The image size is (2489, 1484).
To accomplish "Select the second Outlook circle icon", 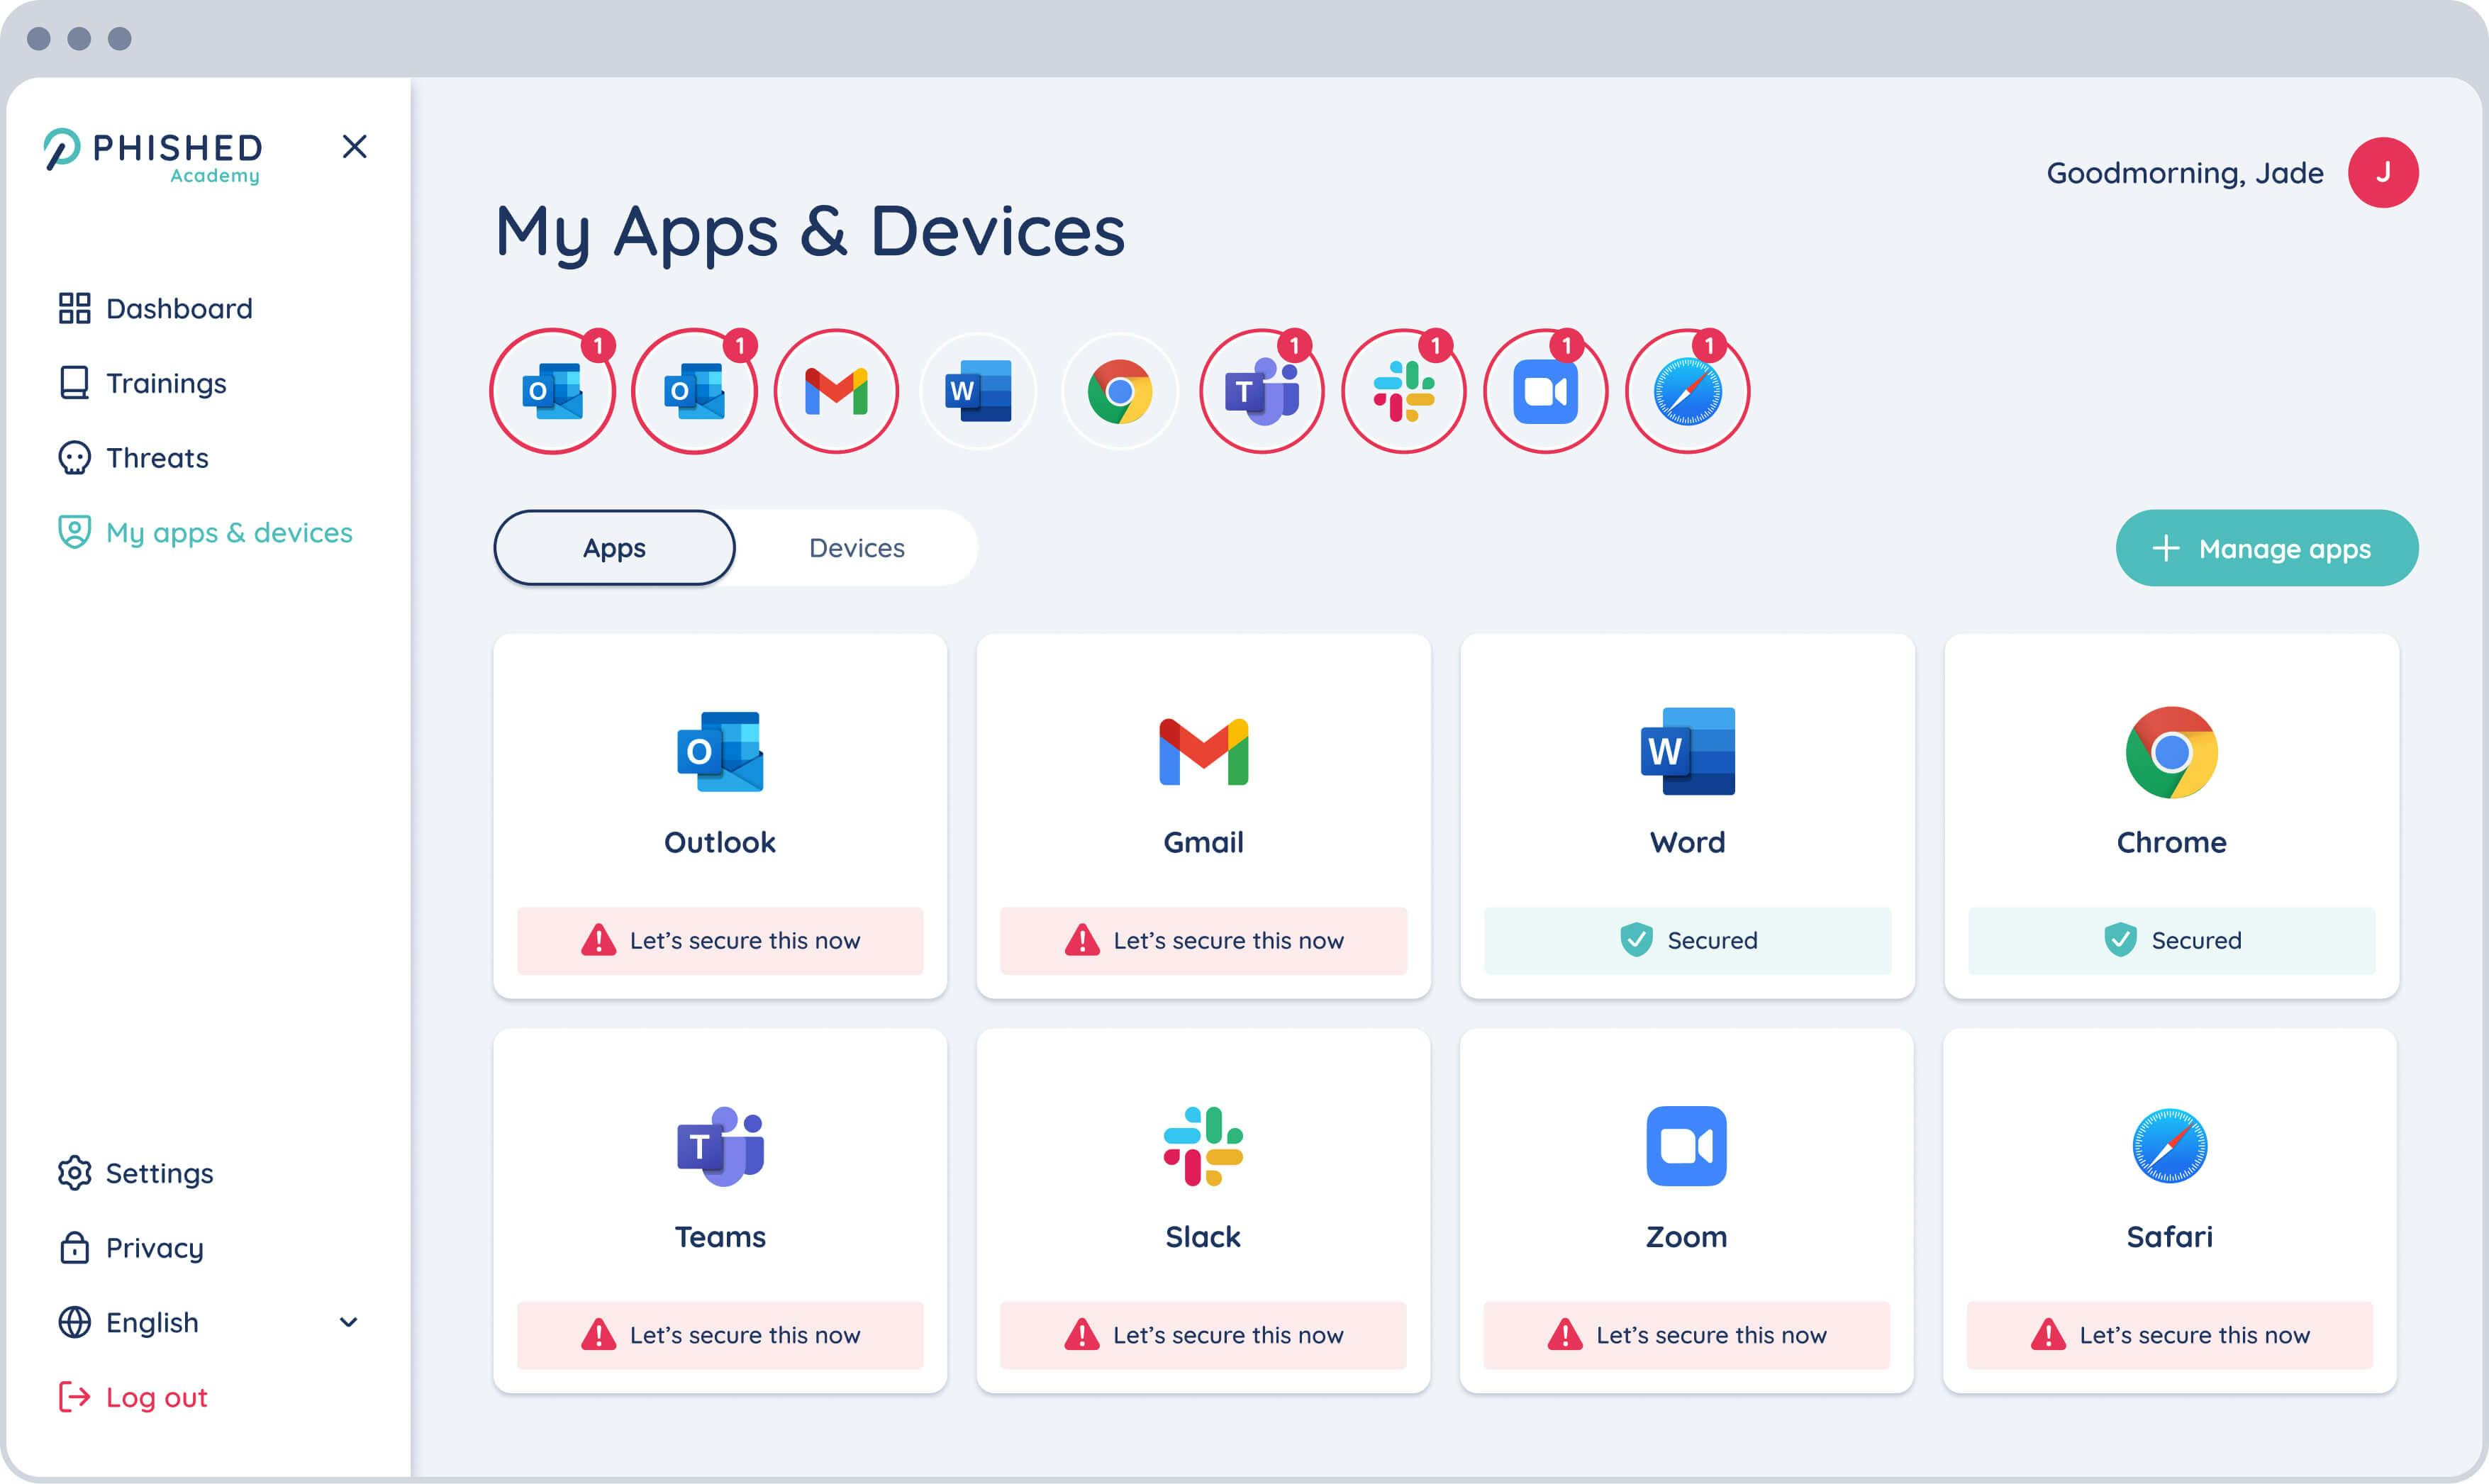I will click(694, 391).
